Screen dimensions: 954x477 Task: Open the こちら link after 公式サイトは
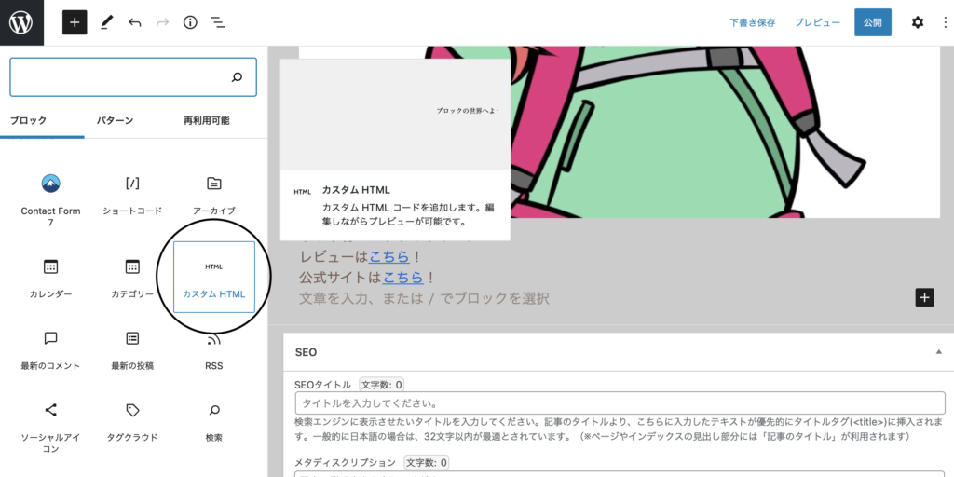pyautogui.click(x=402, y=278)
